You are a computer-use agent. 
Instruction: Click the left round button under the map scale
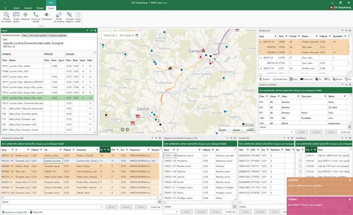tap(122, 130)
